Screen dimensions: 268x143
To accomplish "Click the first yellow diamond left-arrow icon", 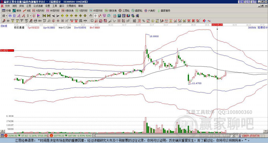I will (62, 16).
